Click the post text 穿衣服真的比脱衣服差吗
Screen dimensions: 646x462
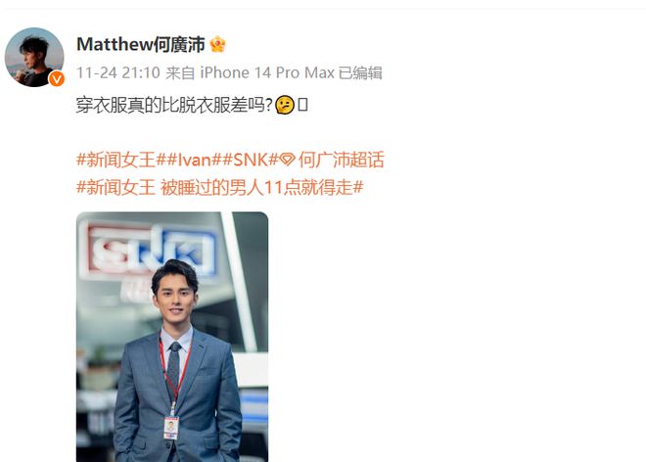[174, 105]
